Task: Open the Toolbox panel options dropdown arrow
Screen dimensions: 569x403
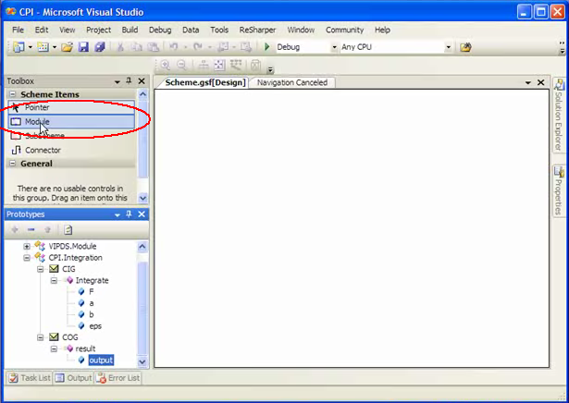Action: [x=118, y=82]
